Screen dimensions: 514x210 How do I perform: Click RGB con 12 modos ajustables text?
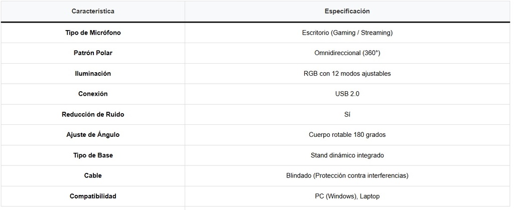(347, 73)
